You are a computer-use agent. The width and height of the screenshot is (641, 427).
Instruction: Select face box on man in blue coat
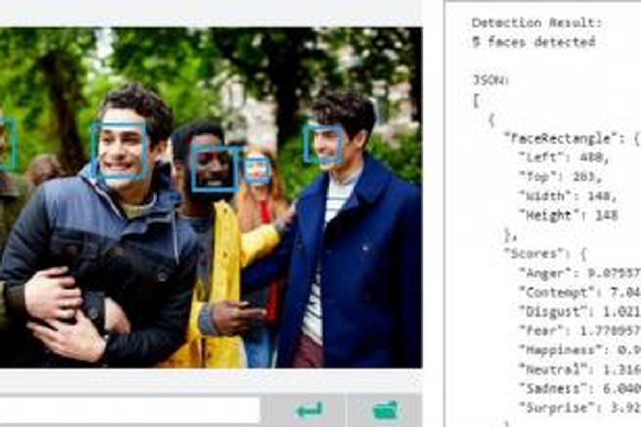[323, 144]
